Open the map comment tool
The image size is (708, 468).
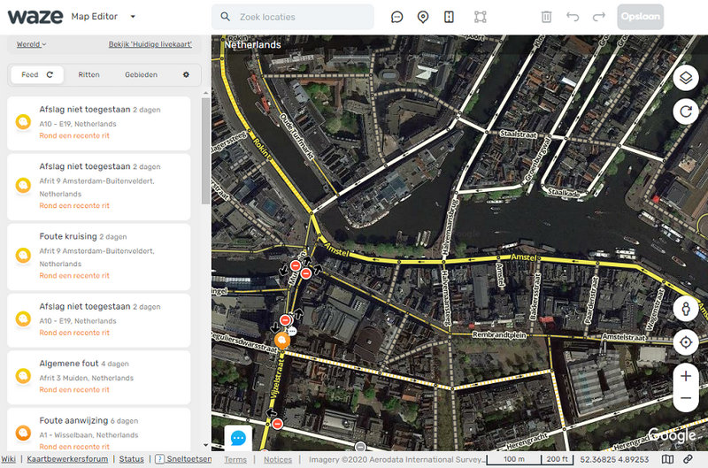397,17
